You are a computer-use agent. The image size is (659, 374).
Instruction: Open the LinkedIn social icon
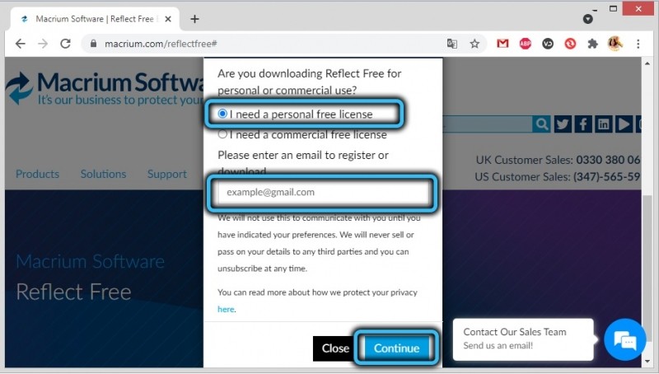coord(604,124)
